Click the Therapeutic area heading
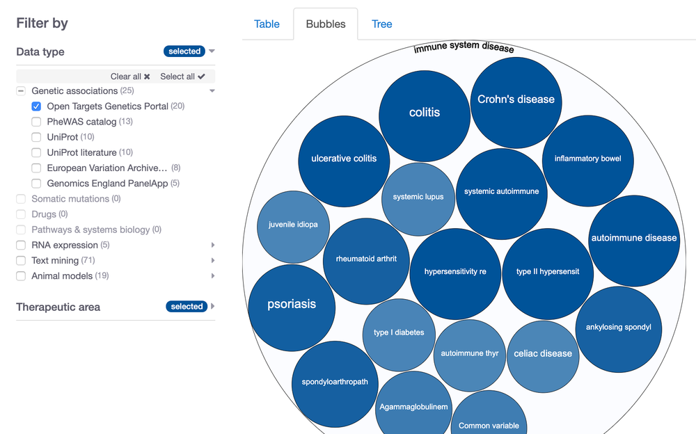 click(x=58, y=307)
